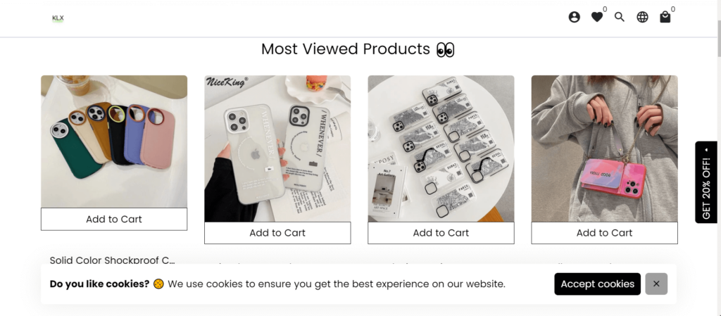
Task: Click the KLX logo
Action: point(58,18)
